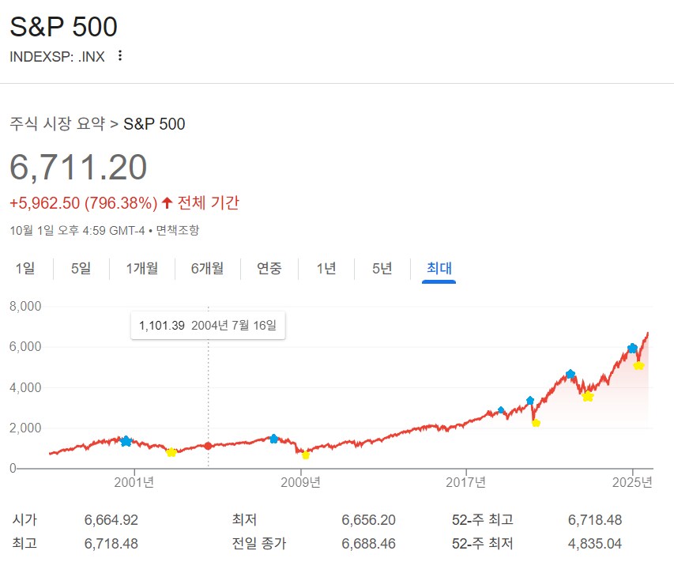Click the red dot on the dotted crosshair line
This screenshot has width=674, height=562.
(208, 445)
